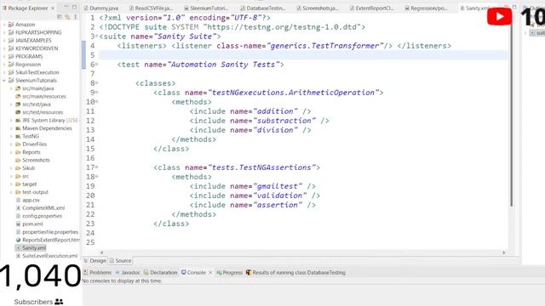Click the src/main/resources folder icon
Viewport: 545px width, 306px height.
18,96
